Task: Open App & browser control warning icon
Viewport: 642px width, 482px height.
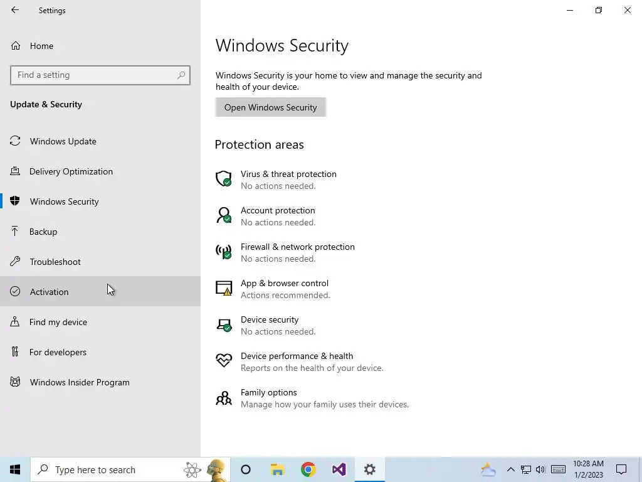Action: pos(224,288)
